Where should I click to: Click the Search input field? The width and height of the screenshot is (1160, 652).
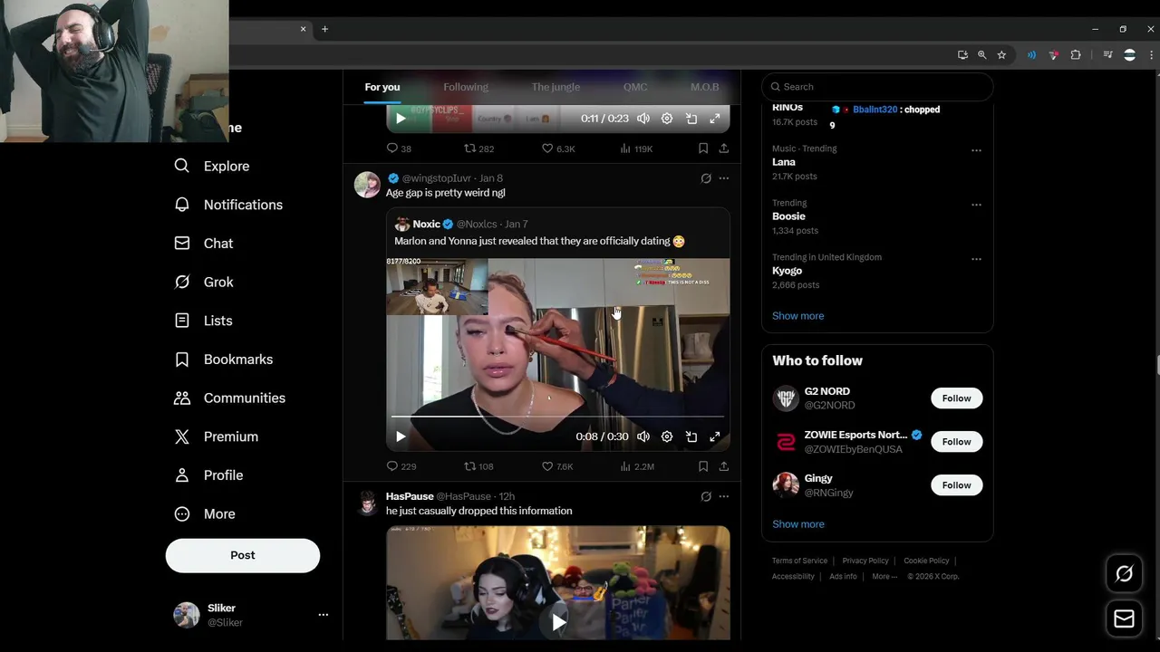[x=877, y=87]
